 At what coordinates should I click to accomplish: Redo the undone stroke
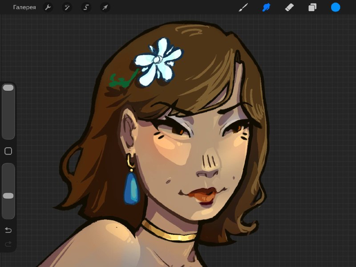8,244
